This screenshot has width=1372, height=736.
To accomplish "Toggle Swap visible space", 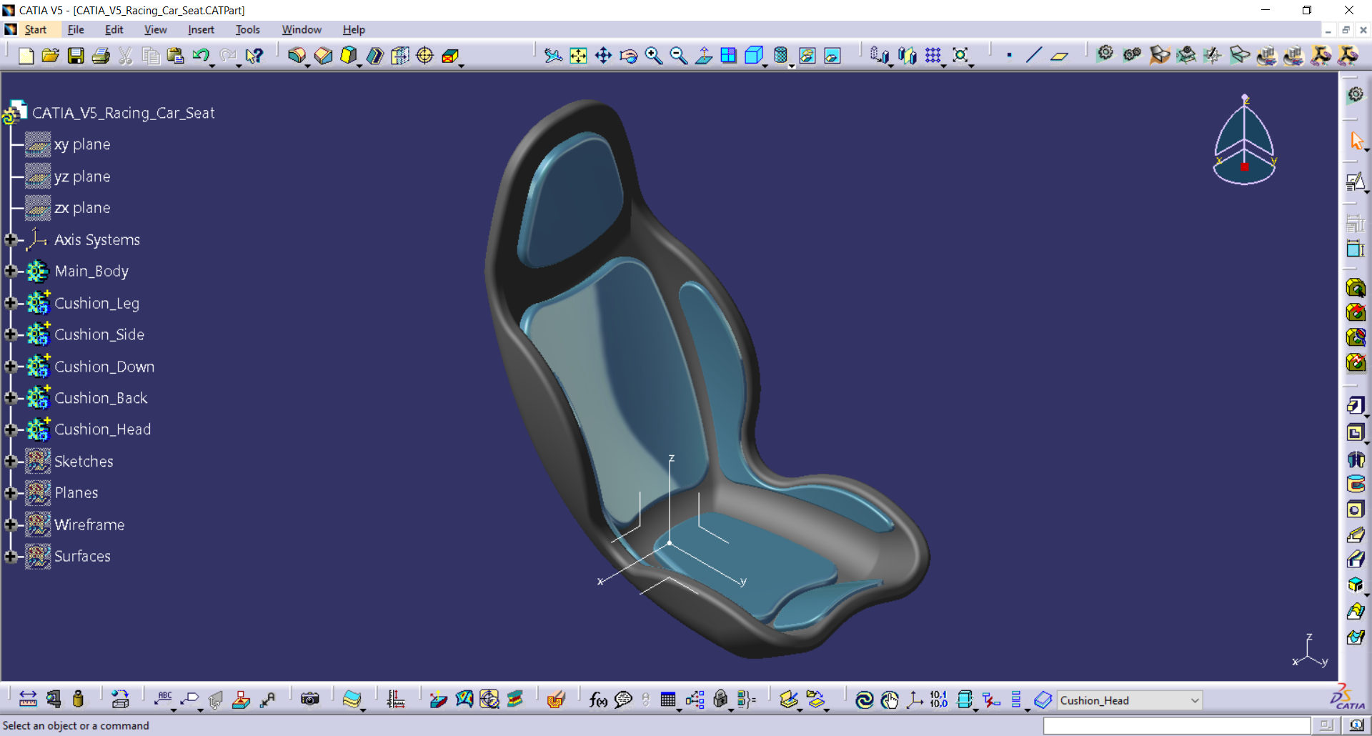I will pos(832,56).
